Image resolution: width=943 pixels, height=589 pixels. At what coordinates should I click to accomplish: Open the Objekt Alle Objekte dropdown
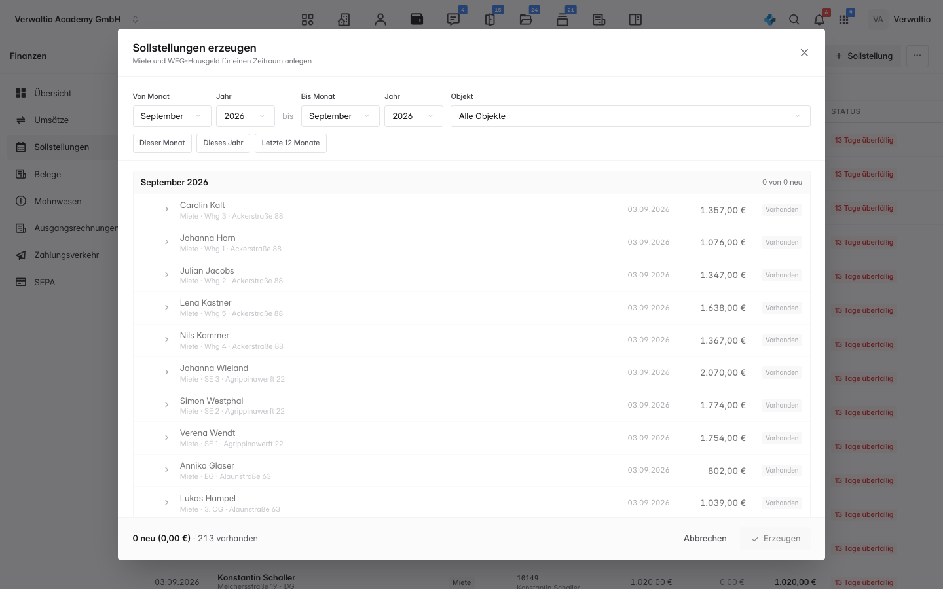pos(630,116)
